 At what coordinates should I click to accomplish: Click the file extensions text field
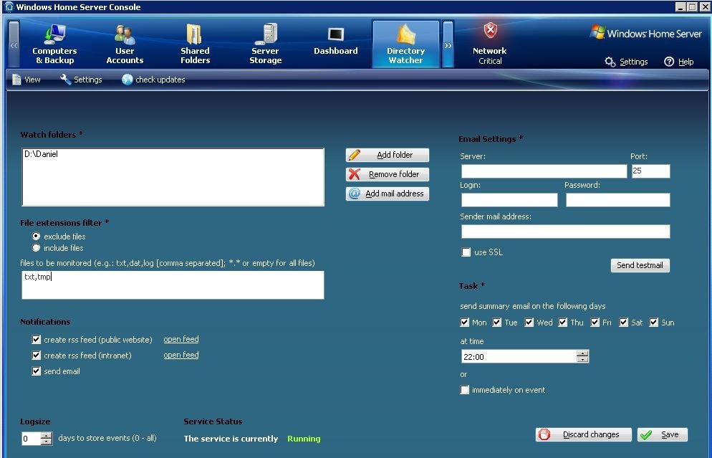(x=173, y=285)
